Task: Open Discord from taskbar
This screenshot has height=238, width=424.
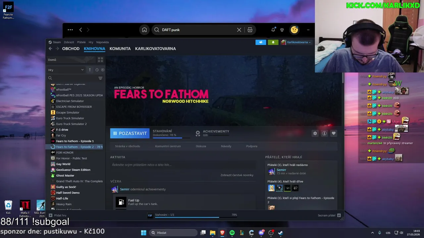Action: tap(261, 233)
